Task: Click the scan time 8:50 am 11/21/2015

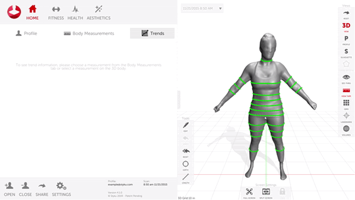Action: pos(156,185)
